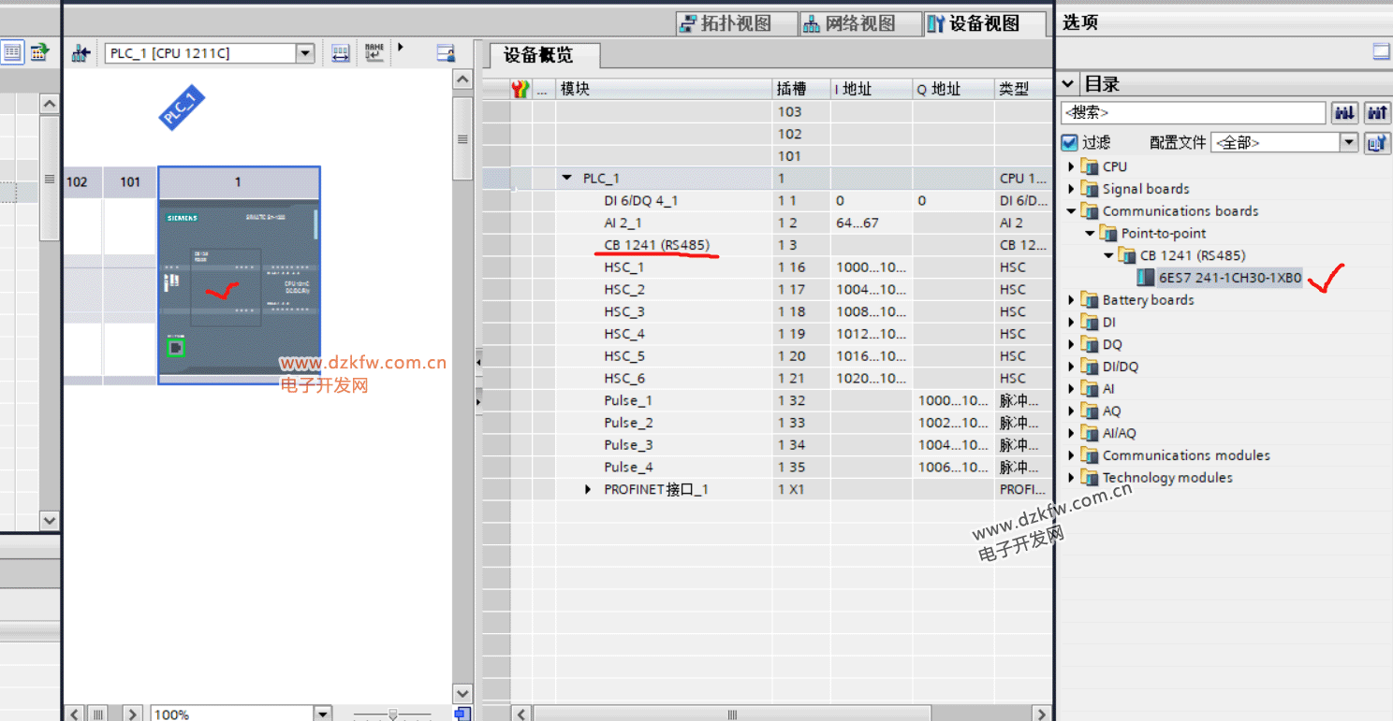
Task: Expand the CPU catalog node
Action: click(1071, 166)
